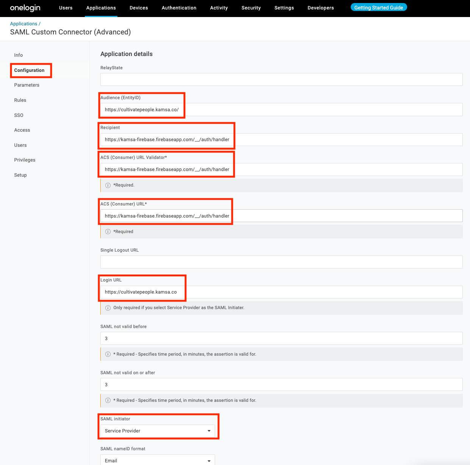Viewport: 470px width, 465px height.
Task: Click the Getting Started Guide button
Action: (x=379, y=8)
